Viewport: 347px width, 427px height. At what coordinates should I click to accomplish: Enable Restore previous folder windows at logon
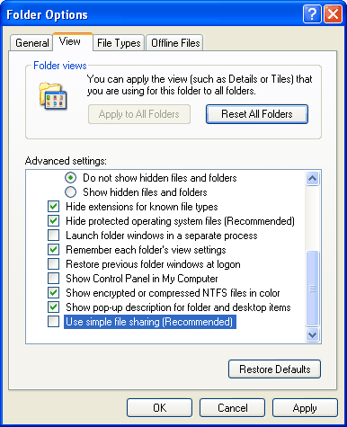tap(53, 264)
